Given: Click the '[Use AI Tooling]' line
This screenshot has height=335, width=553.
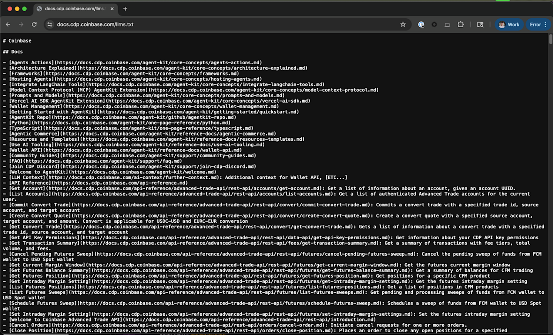Looking at the screenshot, I should (134, 145).
